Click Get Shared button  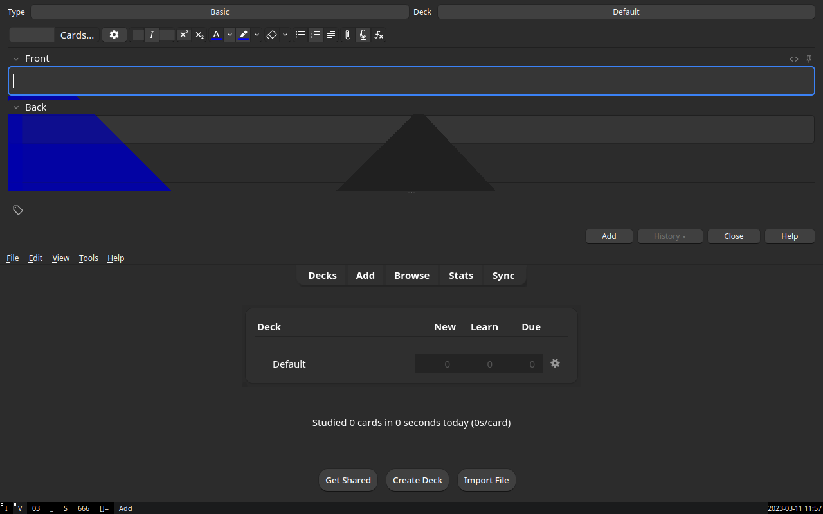[x=348, y=480]
